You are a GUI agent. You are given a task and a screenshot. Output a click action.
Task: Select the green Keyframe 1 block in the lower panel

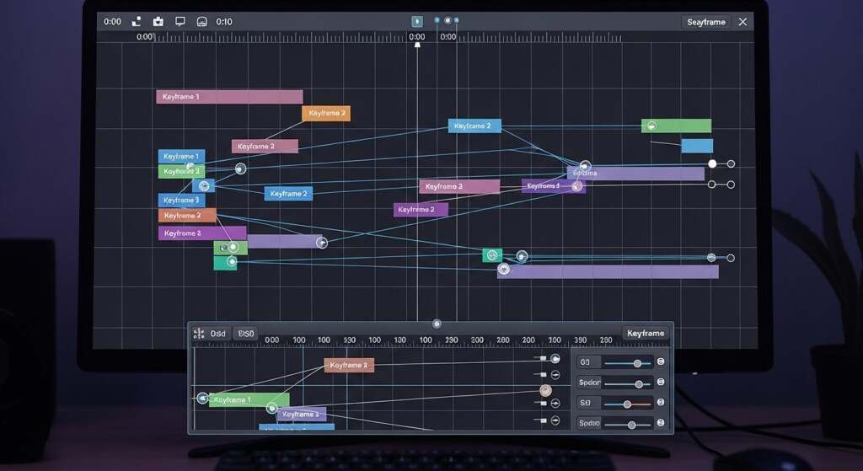[x=249, y=399]
